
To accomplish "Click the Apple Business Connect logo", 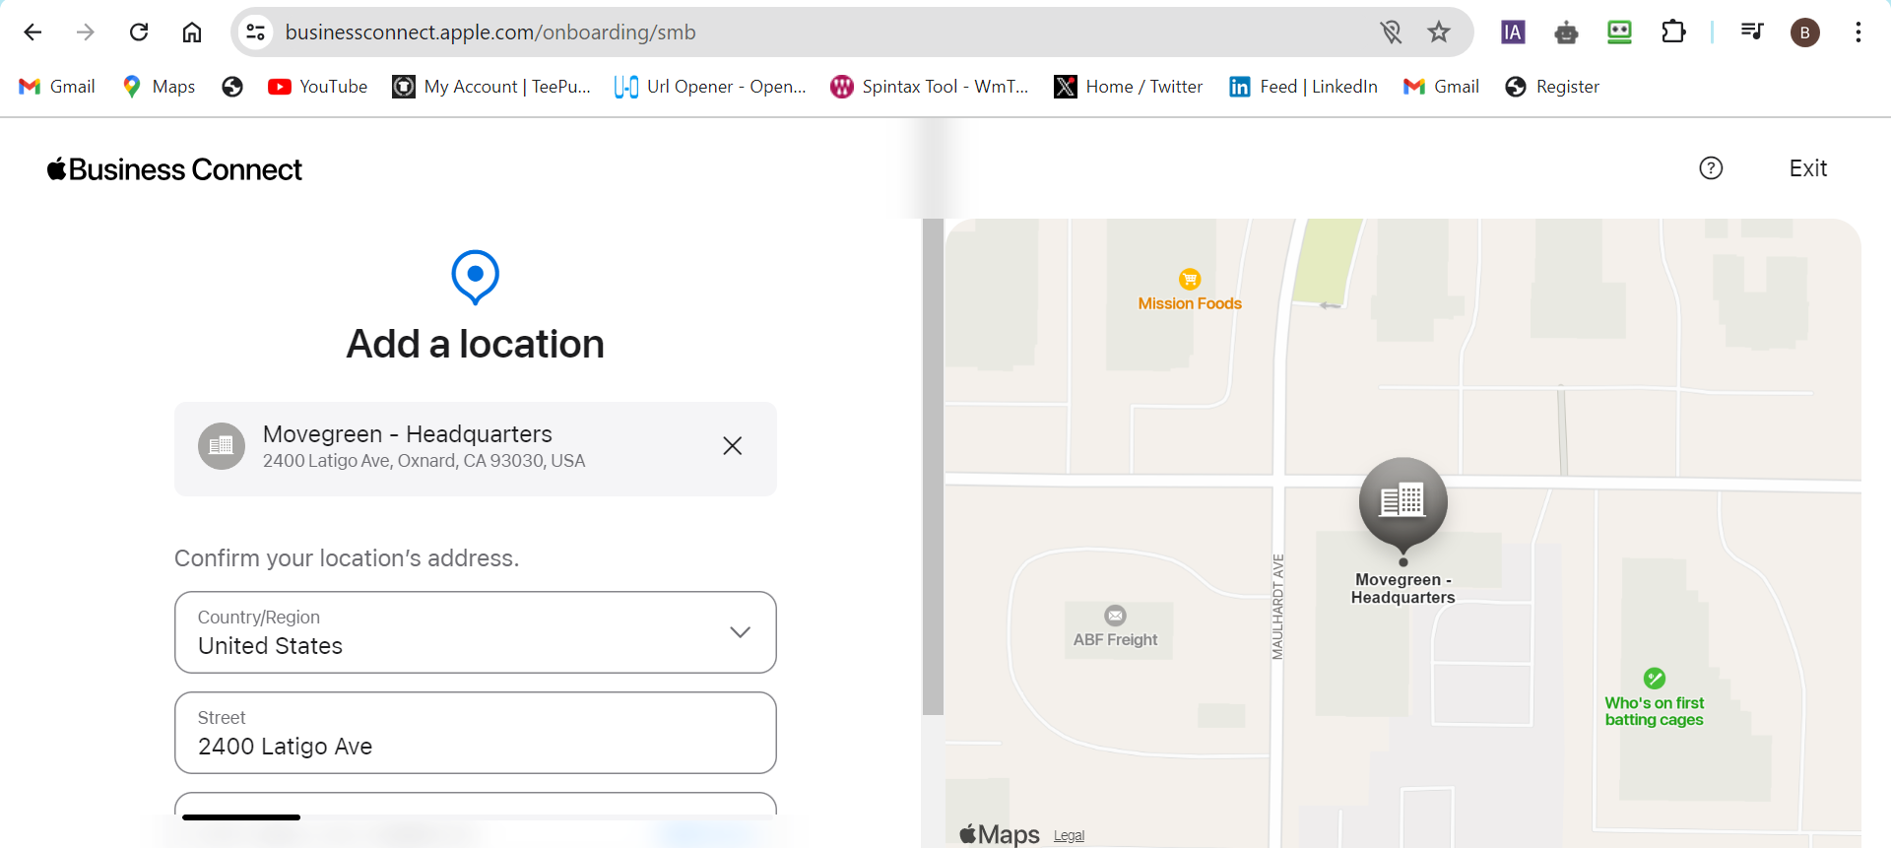I will pos(174,169).
